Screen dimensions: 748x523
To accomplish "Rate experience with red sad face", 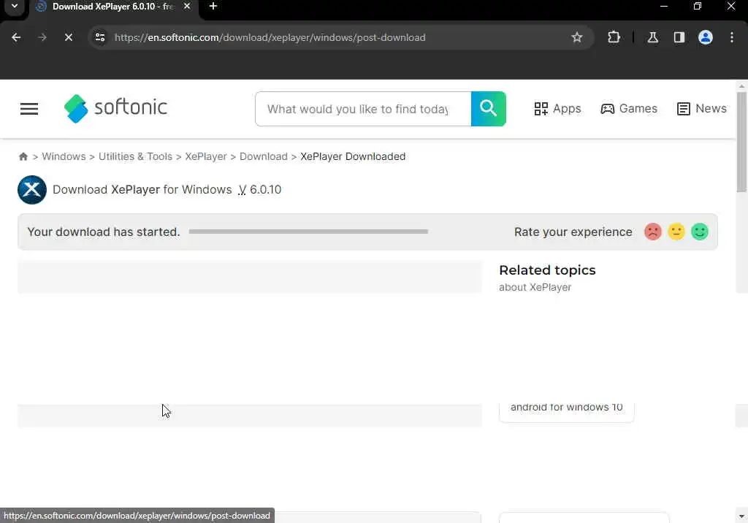I will point(652,232).
